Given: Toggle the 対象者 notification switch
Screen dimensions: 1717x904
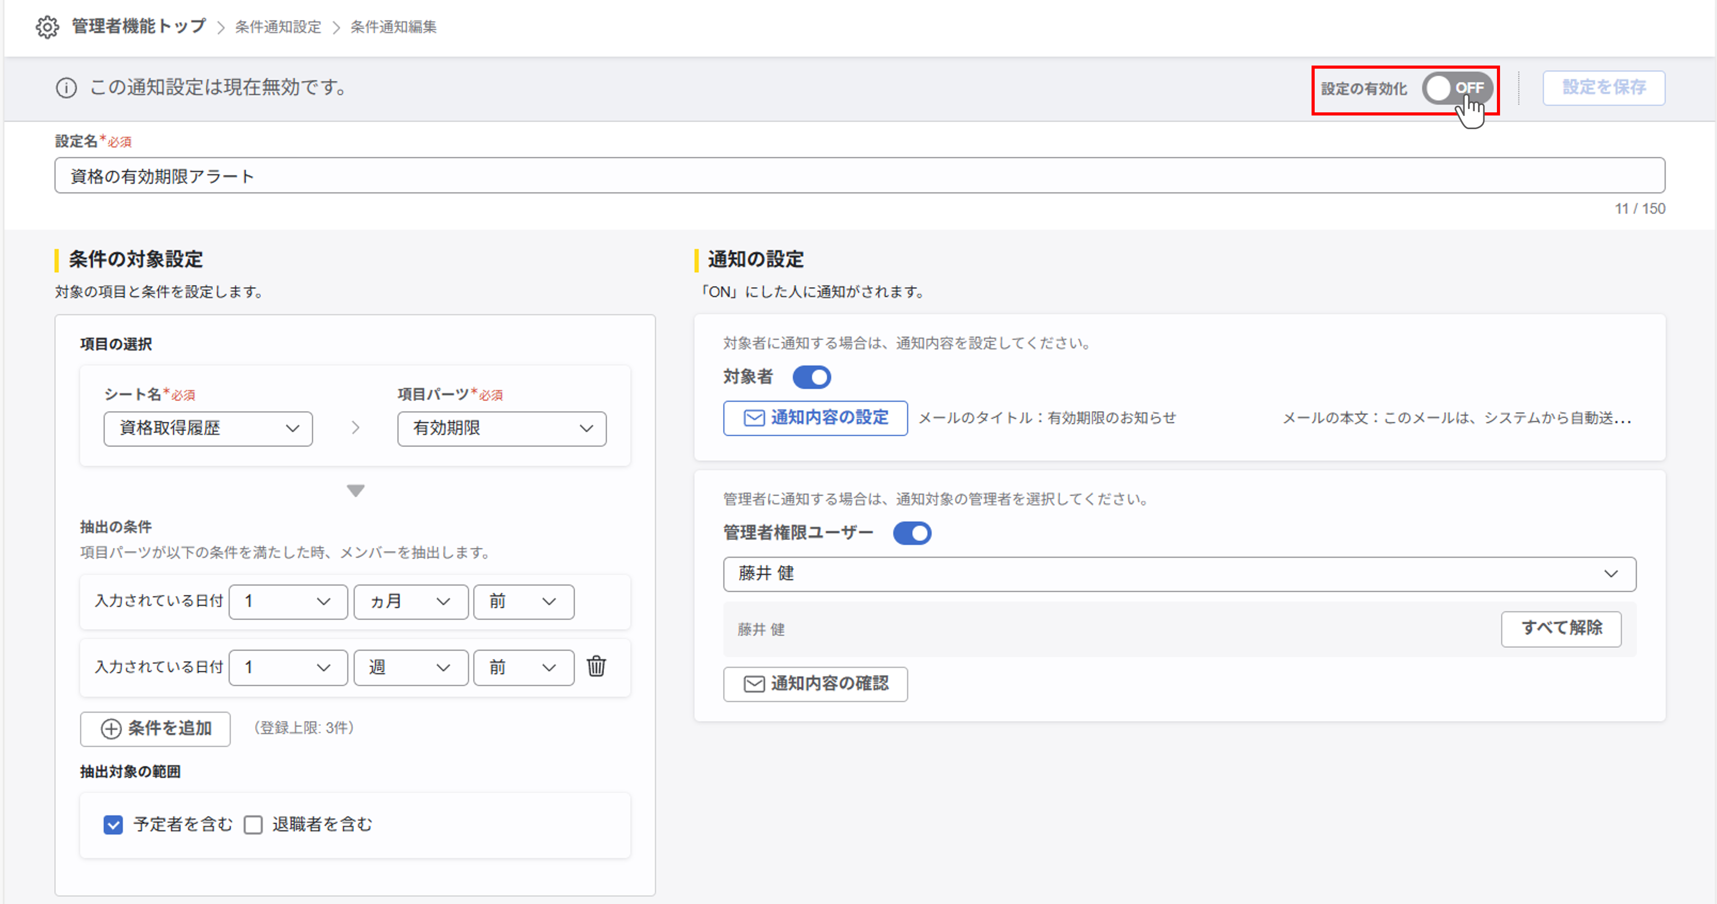Looking at the screenshot, I should (811, 377).
